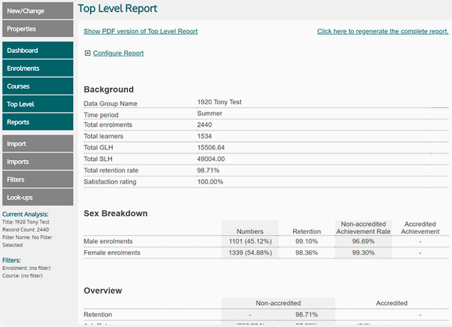Click the Data Group Name value
Viewport: 452px width, 327px height.
pos(219,103)
